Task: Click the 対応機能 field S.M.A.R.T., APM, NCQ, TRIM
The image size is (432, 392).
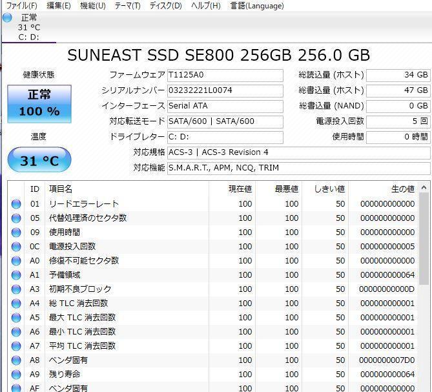Action: pyautogui.click(x=298, y=168)
